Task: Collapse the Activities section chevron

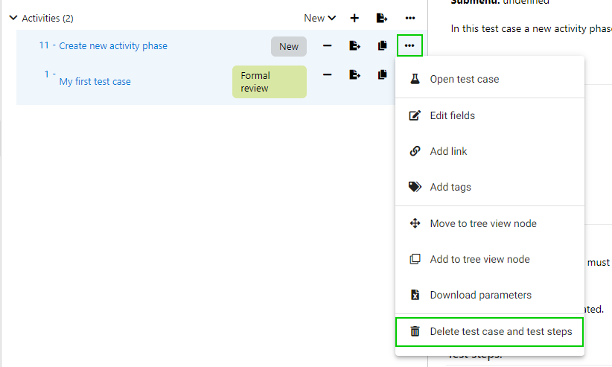Action: (x=13, y=18)
